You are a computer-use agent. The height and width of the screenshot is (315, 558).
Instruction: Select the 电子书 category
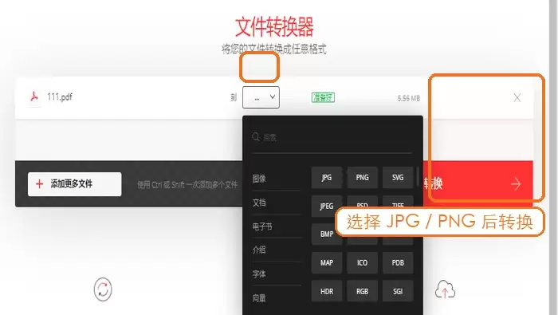[262, 226]
